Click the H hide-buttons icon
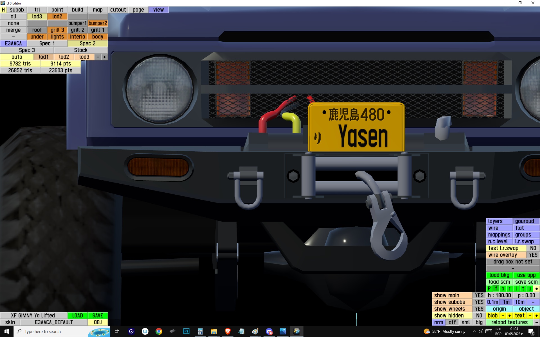Screen dimensions: 540x337 pos(3,10)
